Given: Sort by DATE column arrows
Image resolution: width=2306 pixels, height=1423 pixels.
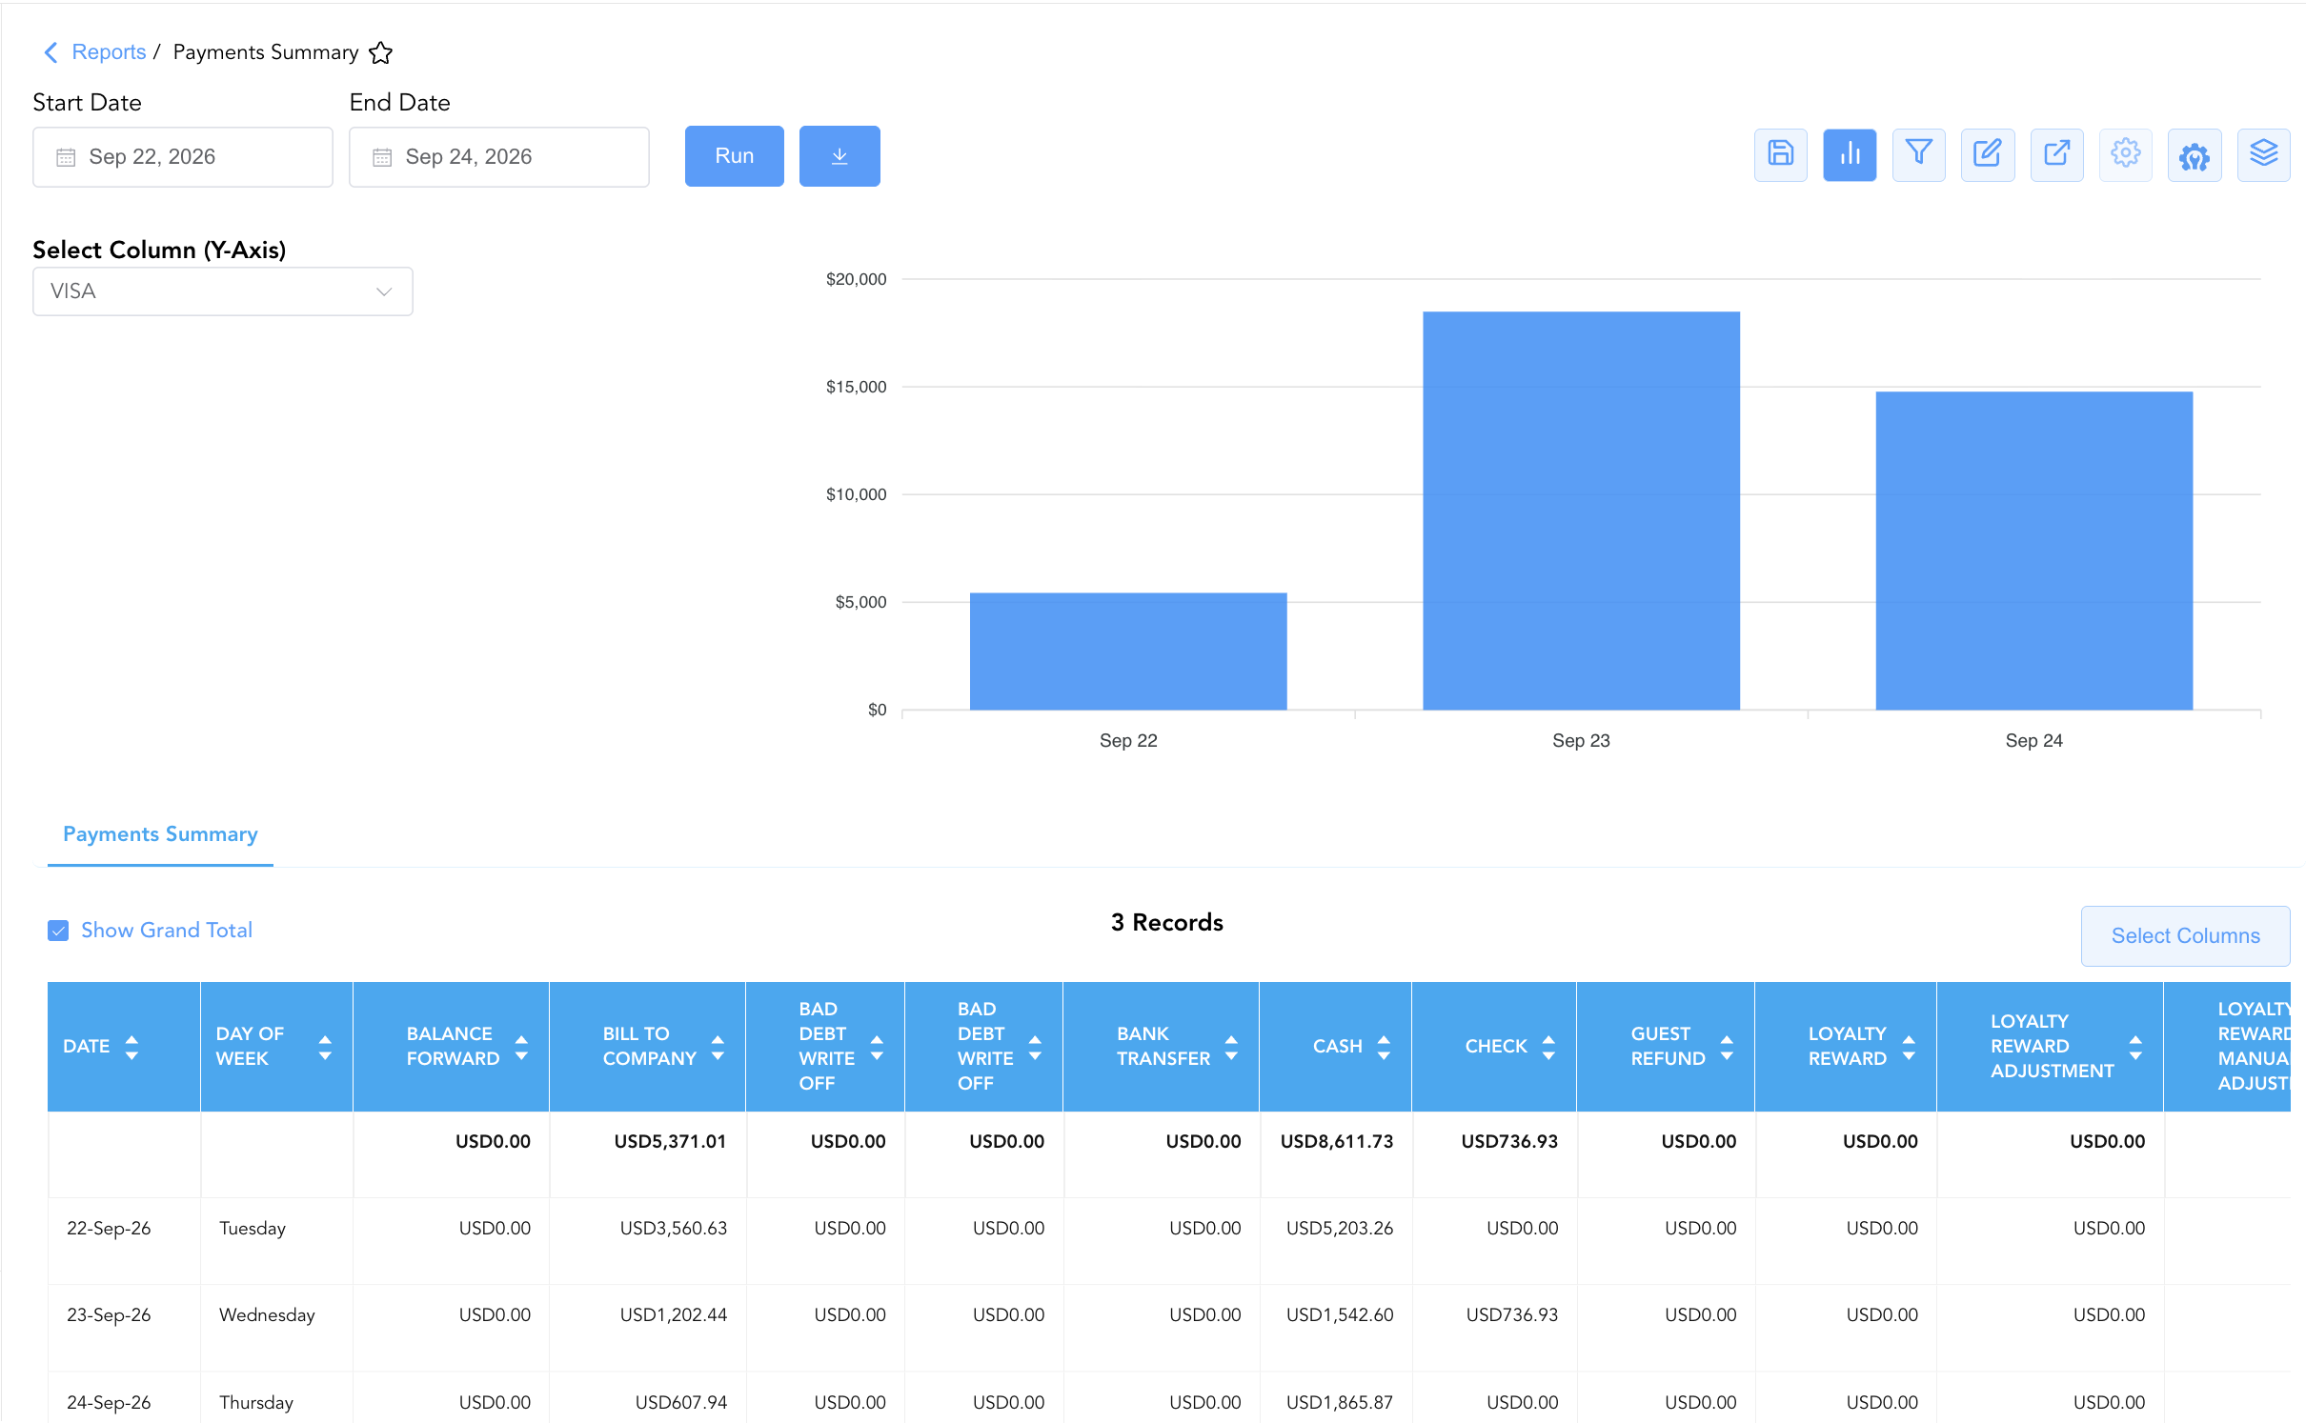Looking at the screenshot, I should [131, 1047].
